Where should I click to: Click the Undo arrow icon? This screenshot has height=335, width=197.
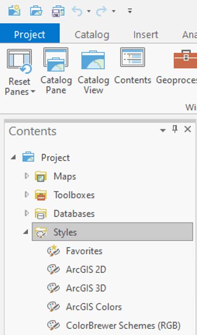click(x=77, y=11)
